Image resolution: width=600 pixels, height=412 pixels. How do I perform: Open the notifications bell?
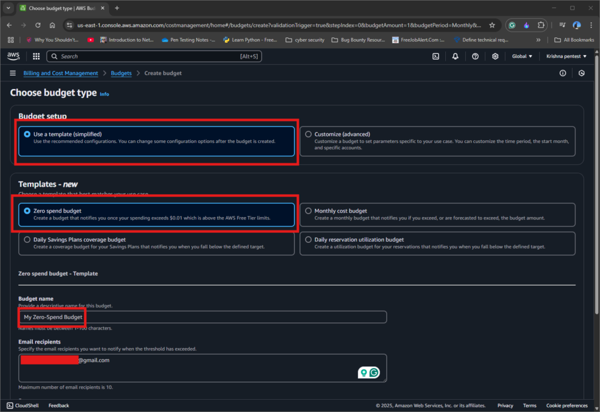tap(455, 56)
